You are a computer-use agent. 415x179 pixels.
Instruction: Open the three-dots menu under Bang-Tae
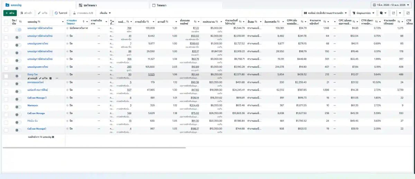[57, 78]
